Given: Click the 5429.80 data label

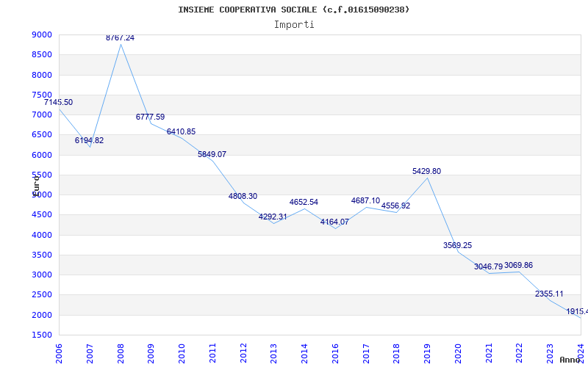Looking at the screenshot, I should (x=427, y=172).
